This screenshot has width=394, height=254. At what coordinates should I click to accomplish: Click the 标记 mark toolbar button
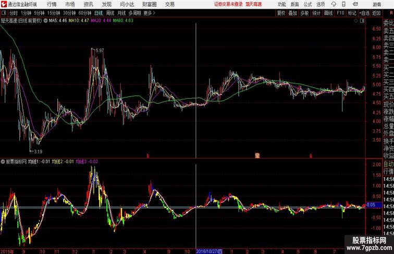tap(352, 13)
